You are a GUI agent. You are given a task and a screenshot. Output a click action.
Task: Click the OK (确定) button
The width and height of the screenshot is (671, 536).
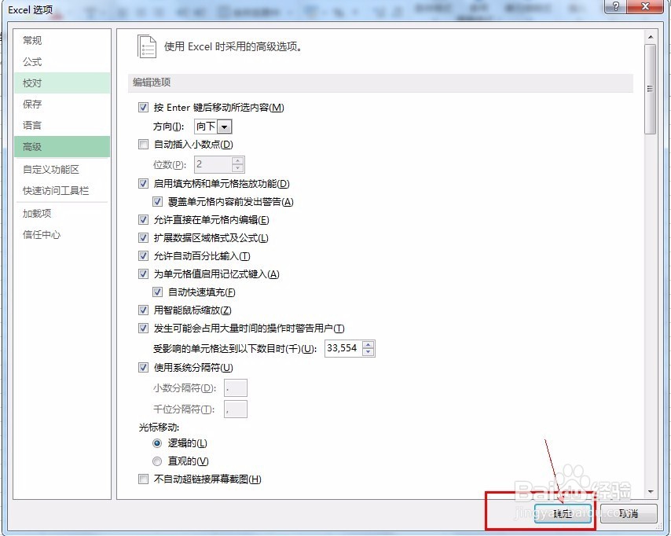click(x=561, y=513)
